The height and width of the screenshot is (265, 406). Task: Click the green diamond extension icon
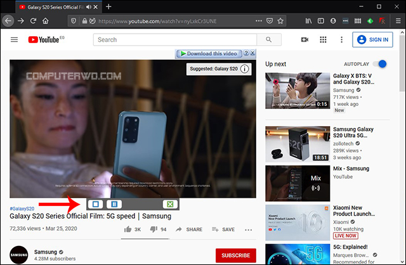click(x=370, y=21)
